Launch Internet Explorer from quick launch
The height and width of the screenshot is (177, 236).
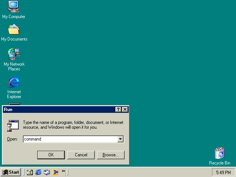click(x=38, y=172)
